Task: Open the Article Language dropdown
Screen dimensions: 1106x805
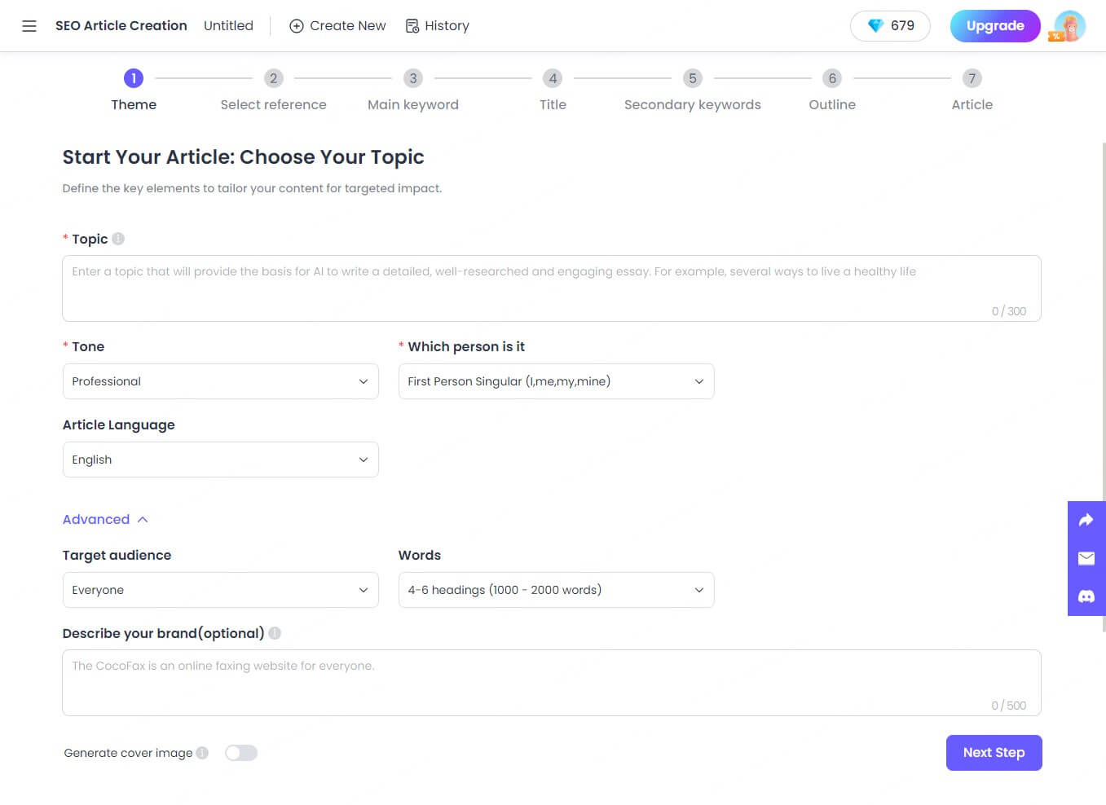Action: point(220,460)
